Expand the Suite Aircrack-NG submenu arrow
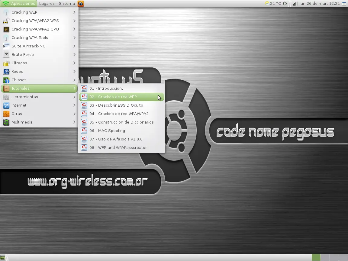Screen dimensions: 348x261 (x=74, y=46)
